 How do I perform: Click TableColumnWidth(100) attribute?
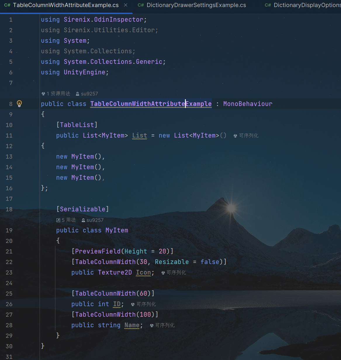tap(115, 315)
